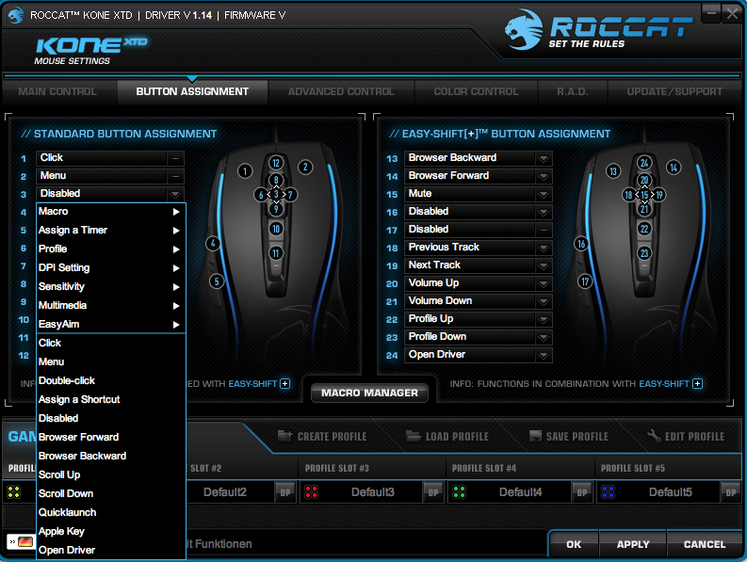Switch to Color Control tab
Screen dimensions: 747x562
476,91
